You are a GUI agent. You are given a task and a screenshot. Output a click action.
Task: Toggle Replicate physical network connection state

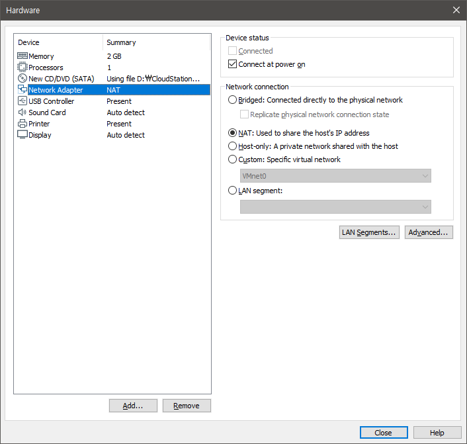tap(244, 114)
